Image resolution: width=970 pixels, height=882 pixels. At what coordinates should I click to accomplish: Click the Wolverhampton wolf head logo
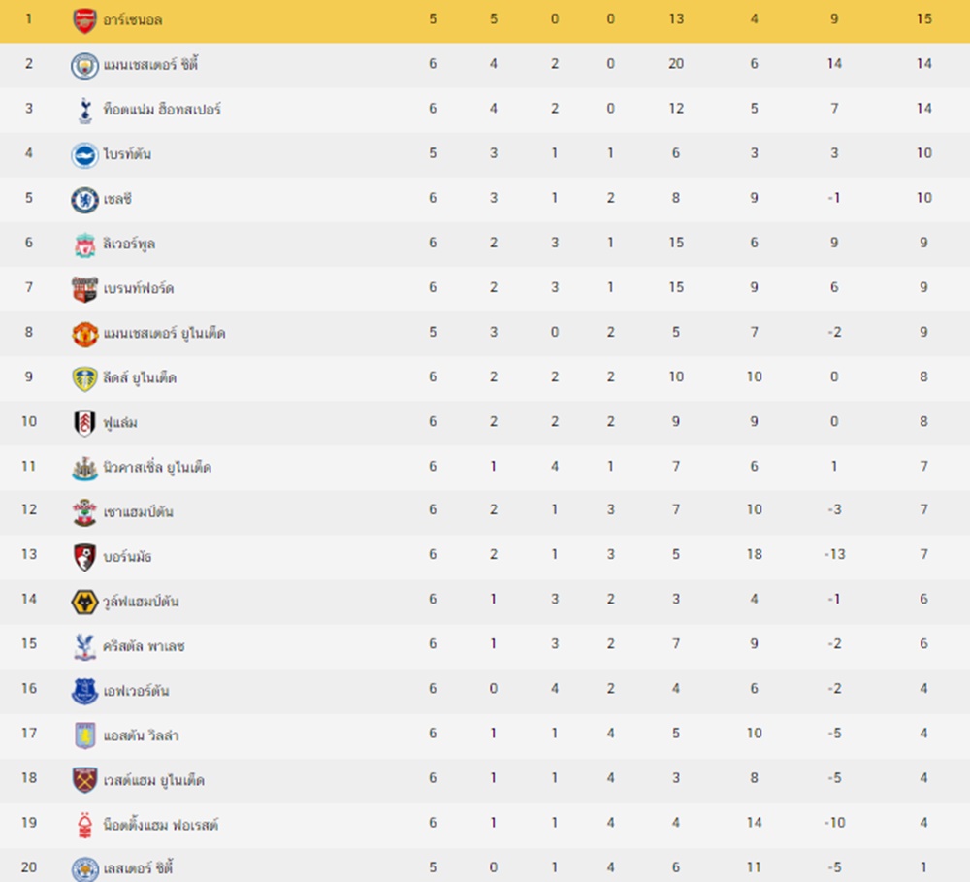pyautogui.click(x=84, y=602)
